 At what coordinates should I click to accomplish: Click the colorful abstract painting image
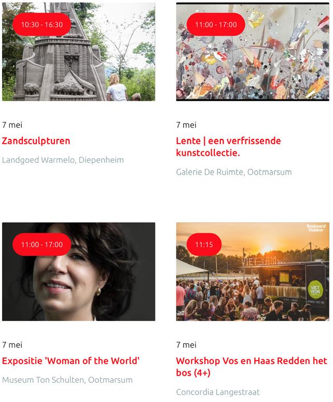coord(253,52)
